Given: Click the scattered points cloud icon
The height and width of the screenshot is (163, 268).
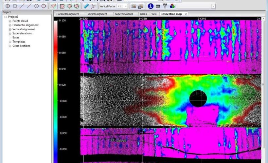Looking at the screenshot, I should point(54,6).
